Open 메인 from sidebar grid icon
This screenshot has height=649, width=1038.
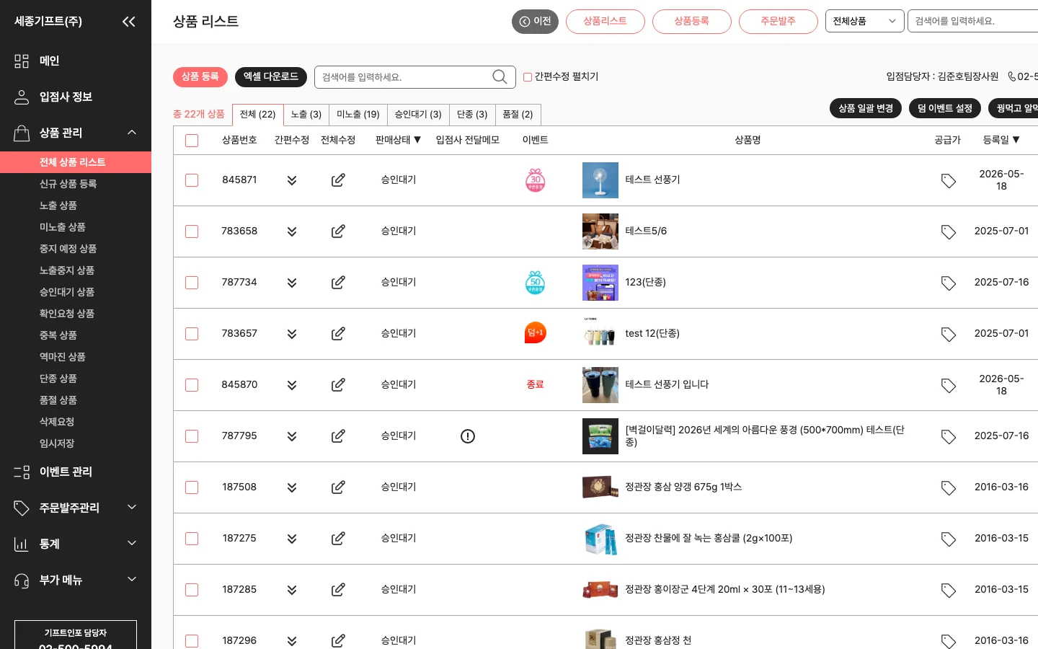[22, 61]
